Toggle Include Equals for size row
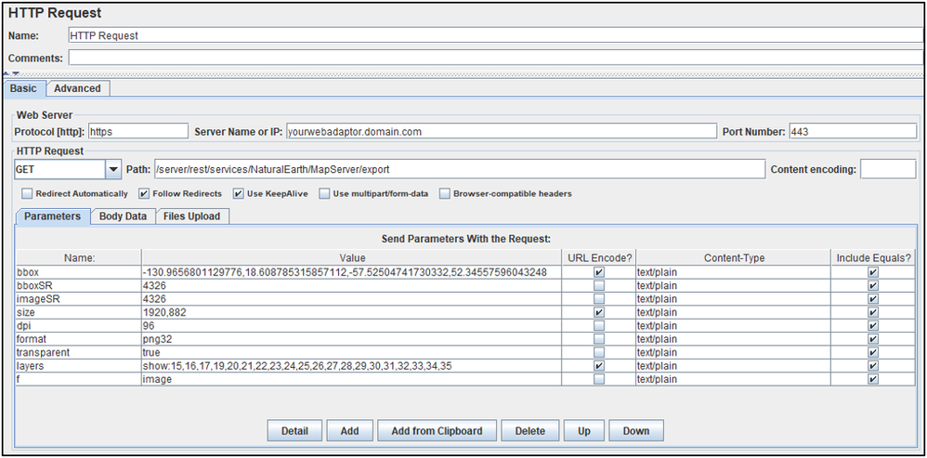The height and width of the screenshot is (458, 927). (873, 312)
